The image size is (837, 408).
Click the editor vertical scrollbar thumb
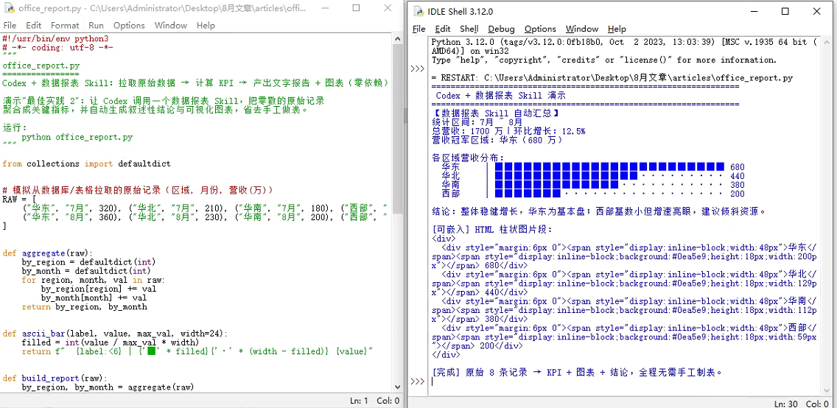[x=398, y=128]
